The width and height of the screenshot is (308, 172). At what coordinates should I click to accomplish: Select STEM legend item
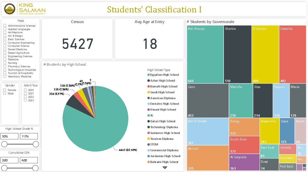click(153, 144)
